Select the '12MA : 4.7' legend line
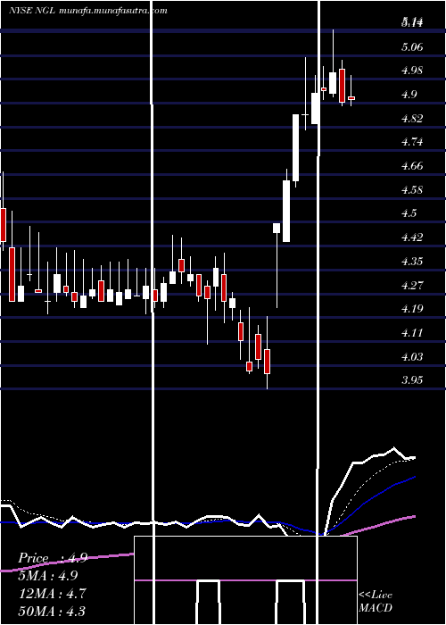Image resolution: width=446 pixels, height=625 pixels. coord(52,594)
